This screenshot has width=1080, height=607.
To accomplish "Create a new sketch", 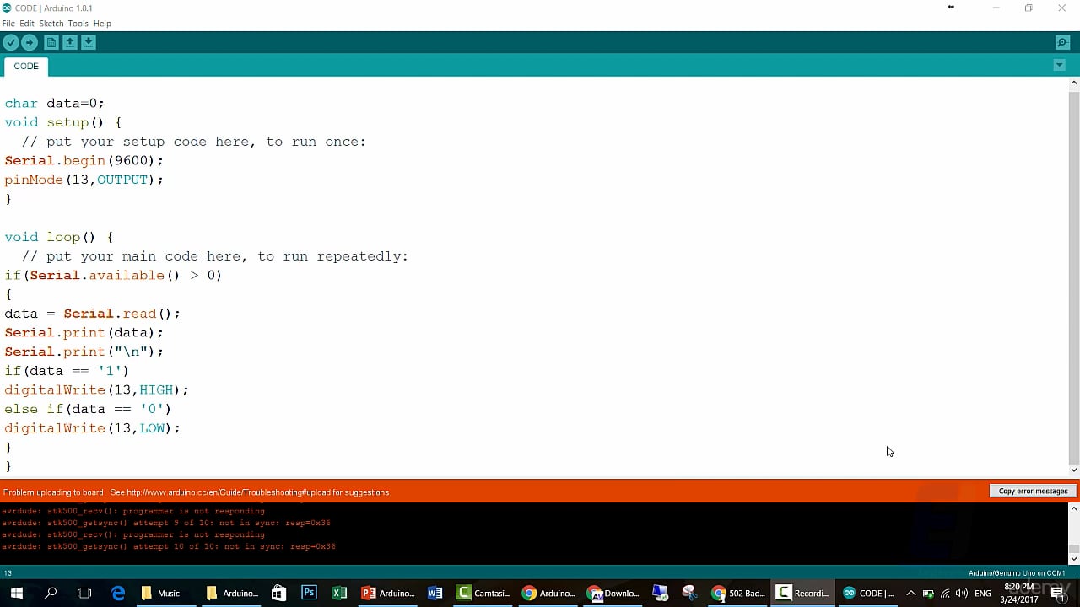I will click(51, 42).
